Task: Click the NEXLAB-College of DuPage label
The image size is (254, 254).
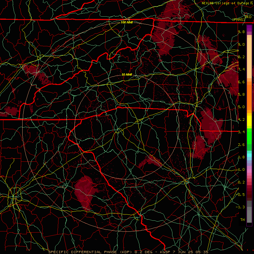Action: (225, 3)
